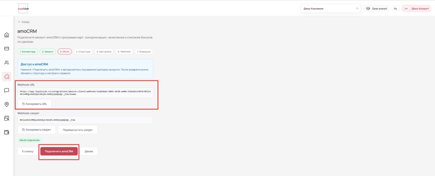435x176 pixels.
Task: Click the Перевыпустить секрет button
Action: (x=77, y=130)
